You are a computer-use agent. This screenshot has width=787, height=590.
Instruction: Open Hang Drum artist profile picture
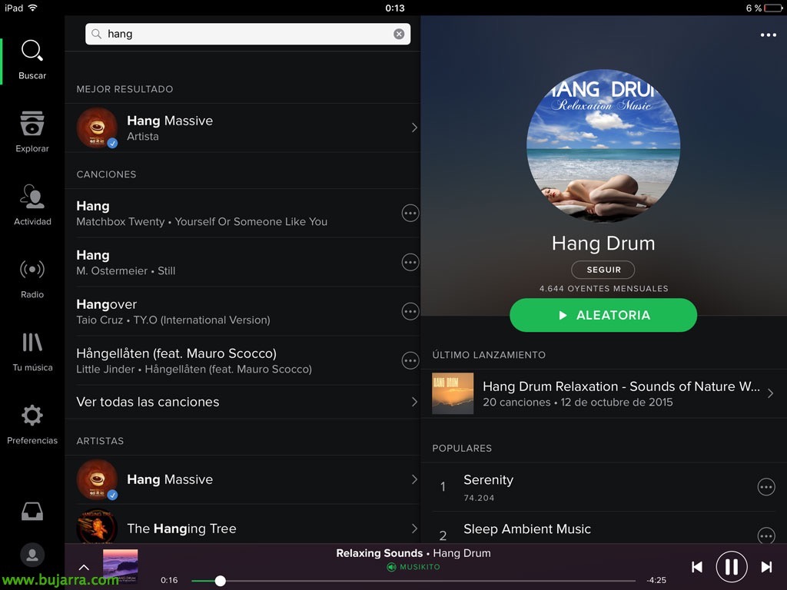(x=603, y=145)
